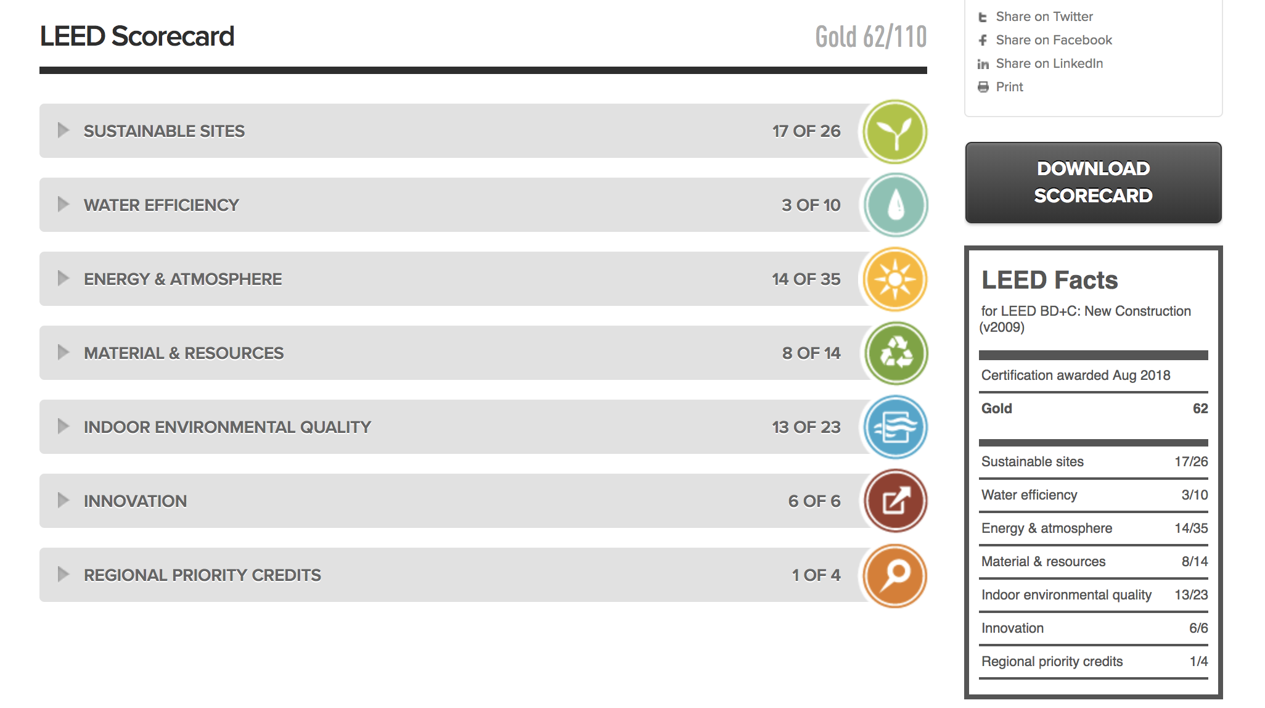
Task: Click the Material & Resources recycle icon
Action: click(895, 353)
